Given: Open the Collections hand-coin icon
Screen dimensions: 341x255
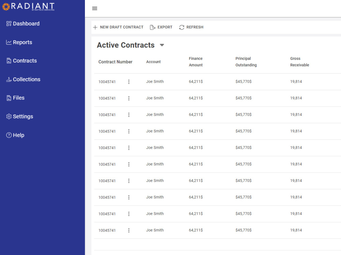Looking at the screenshot, I should click(9, 80).
